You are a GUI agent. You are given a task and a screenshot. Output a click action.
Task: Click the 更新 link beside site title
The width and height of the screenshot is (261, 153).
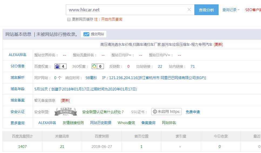click(218, 44)
